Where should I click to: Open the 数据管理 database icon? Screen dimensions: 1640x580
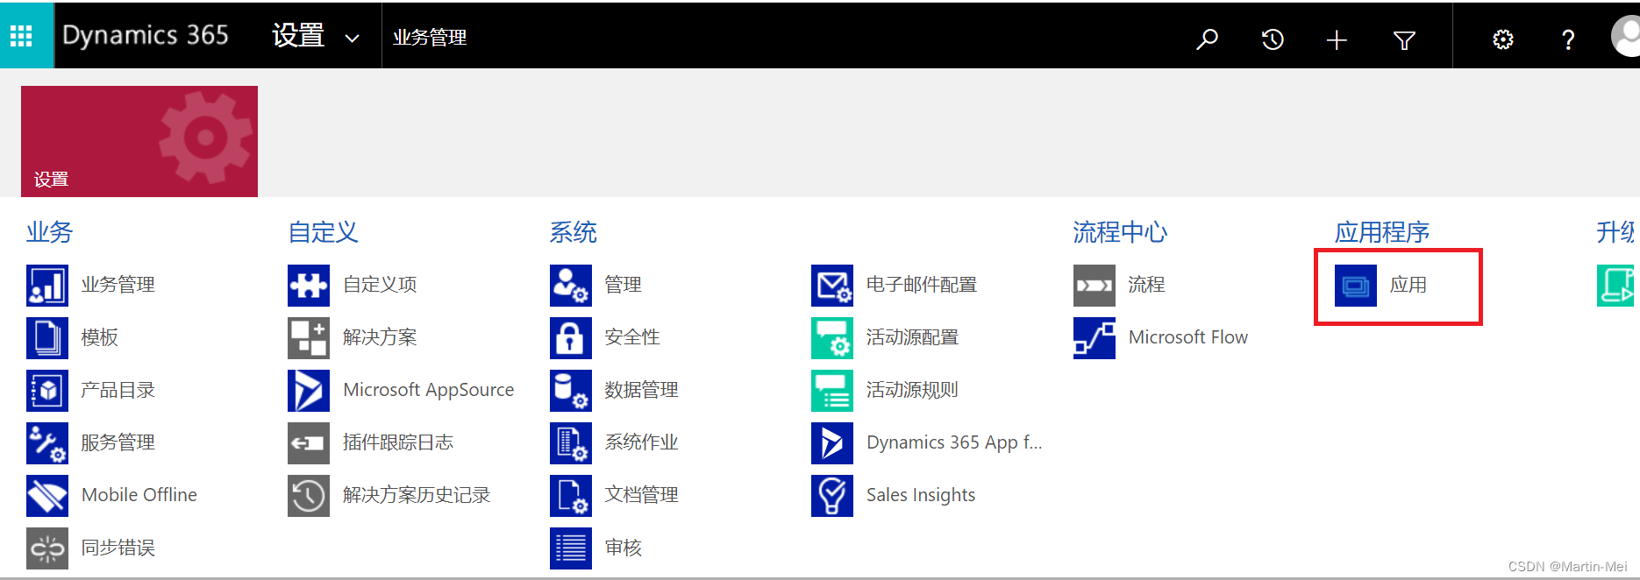(x=571, y=391)
